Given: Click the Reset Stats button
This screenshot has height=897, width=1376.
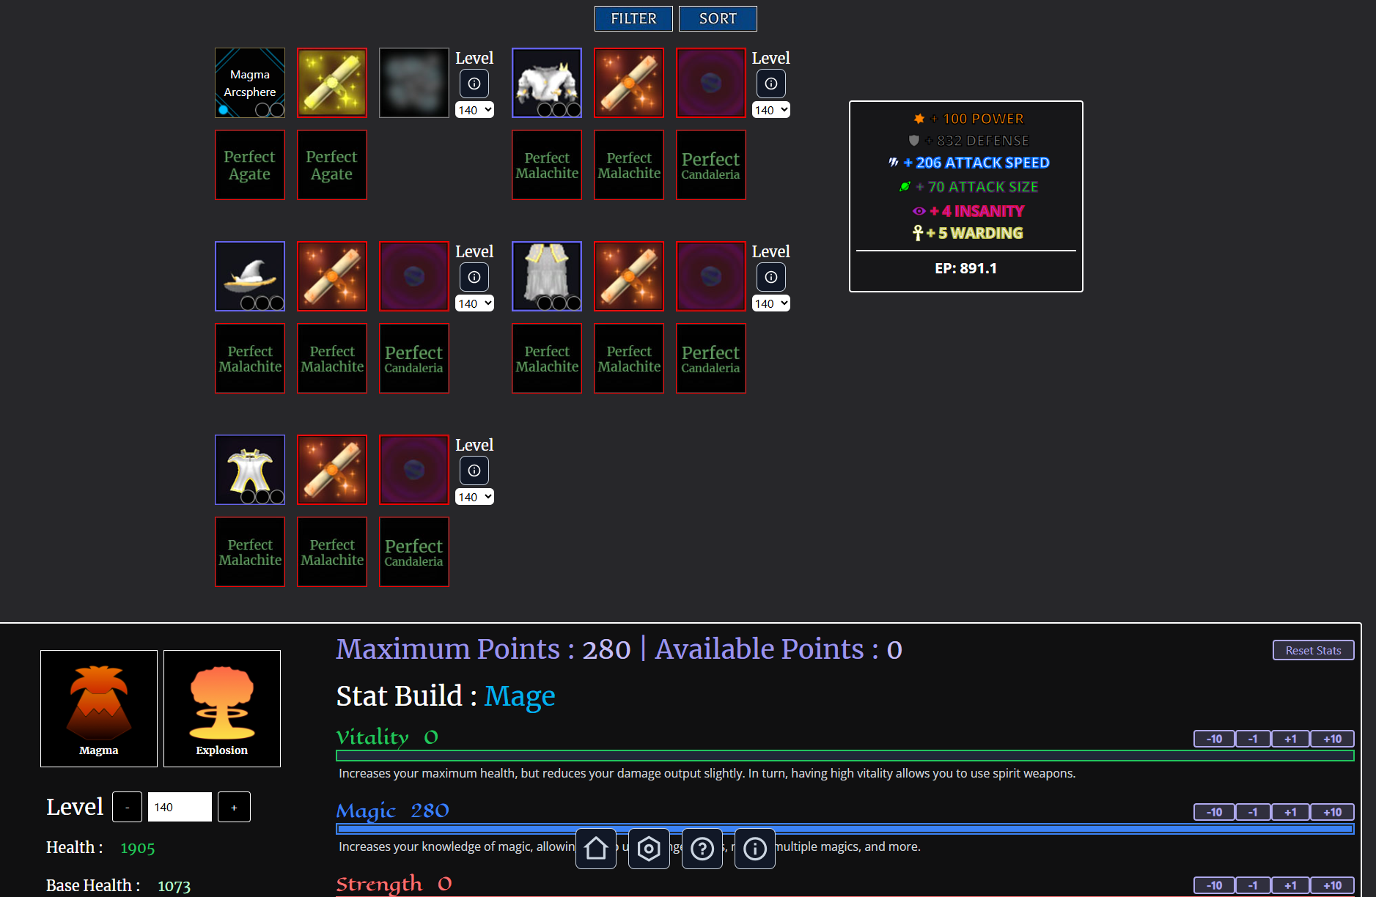Looking at the screenshot, I should (1313, 650).
